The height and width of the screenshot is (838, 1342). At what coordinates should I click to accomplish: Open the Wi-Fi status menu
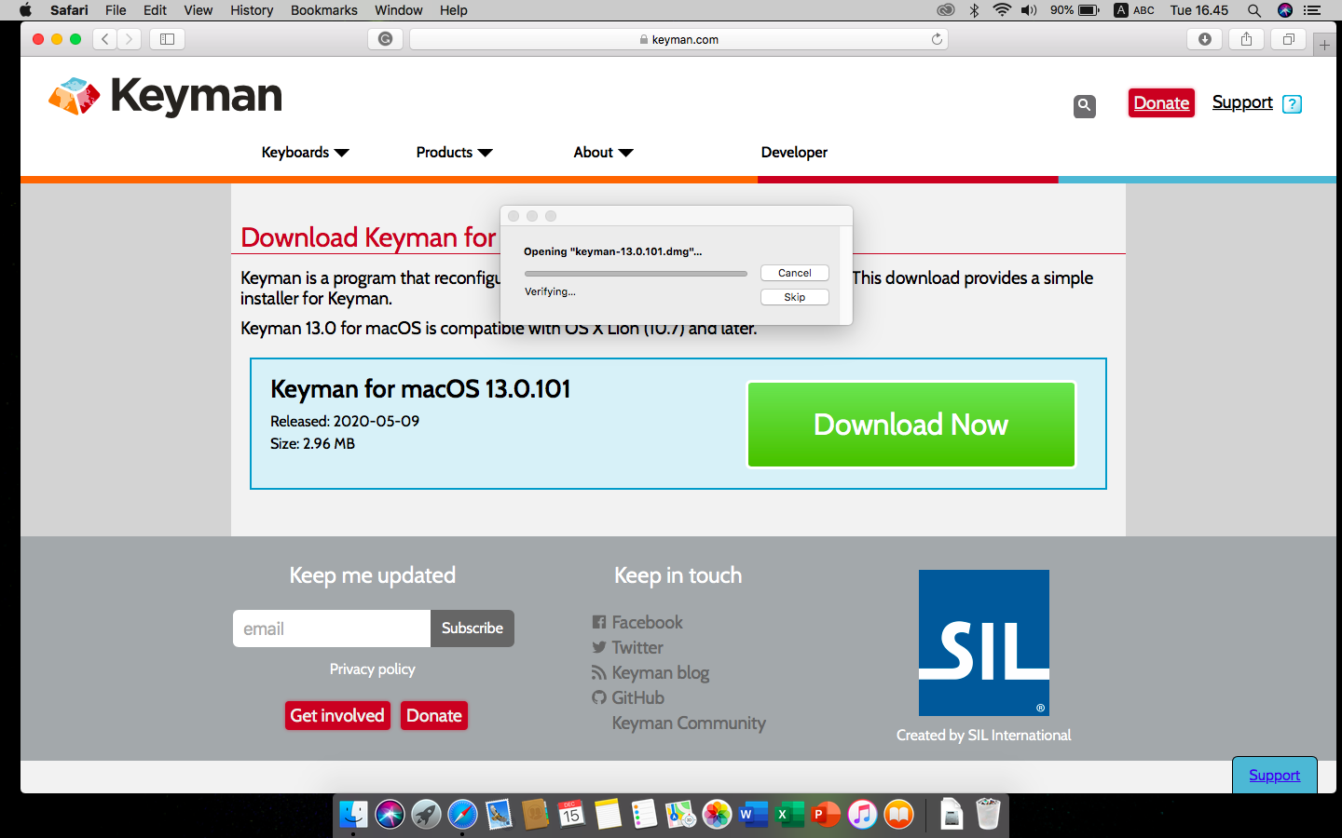pos(1002,10)
